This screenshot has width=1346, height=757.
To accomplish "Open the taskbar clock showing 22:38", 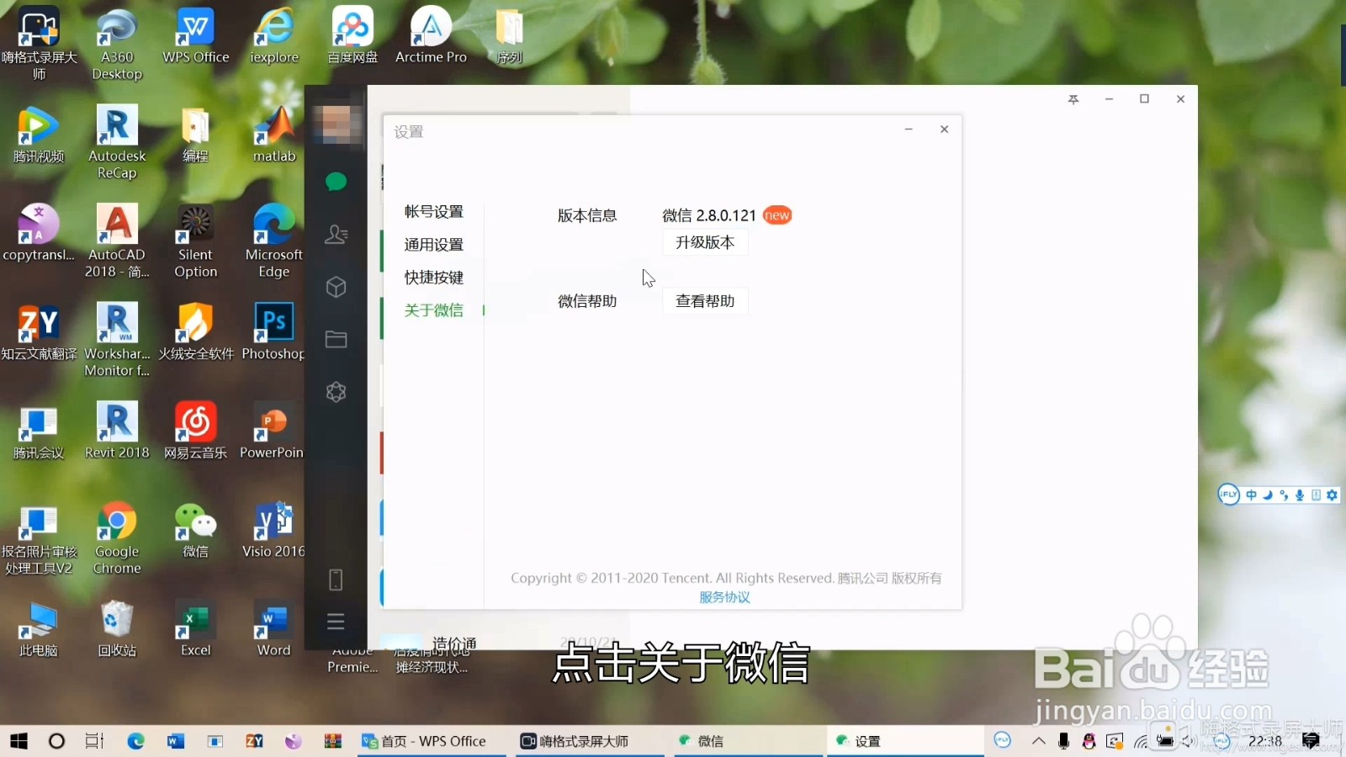I will point(1264,741).
